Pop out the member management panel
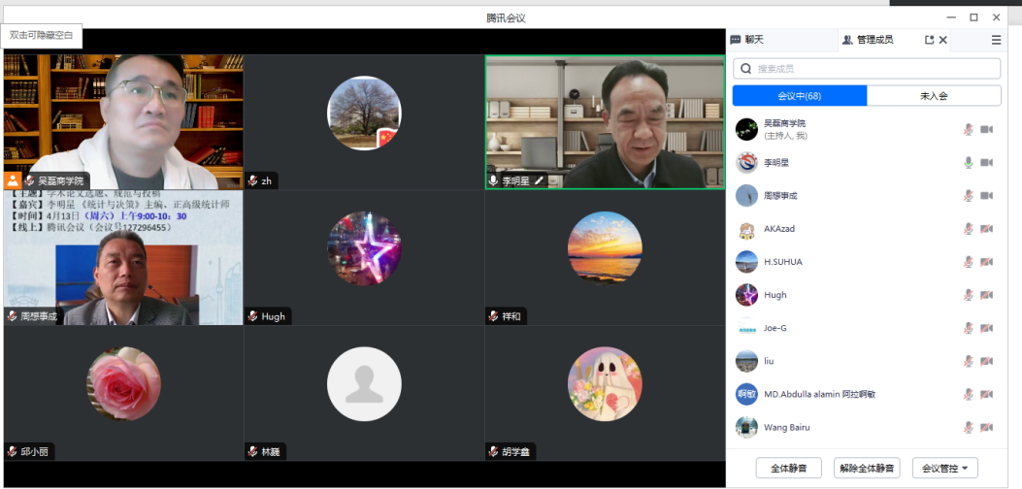The height and width of the screenshot is (489, 1022). [x=929, y=41]
